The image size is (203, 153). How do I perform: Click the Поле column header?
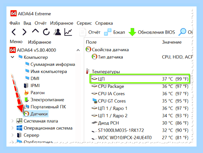(x=91, y=42)
